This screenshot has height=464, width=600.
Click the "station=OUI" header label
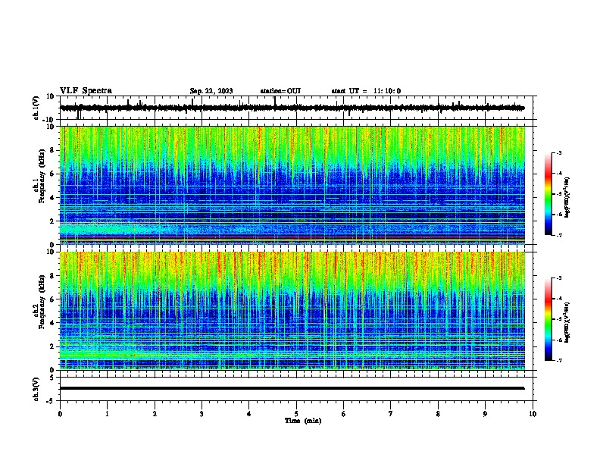280,91
